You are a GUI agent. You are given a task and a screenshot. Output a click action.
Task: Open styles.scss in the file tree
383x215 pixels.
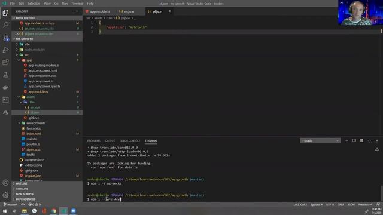[x=34, y=149]
